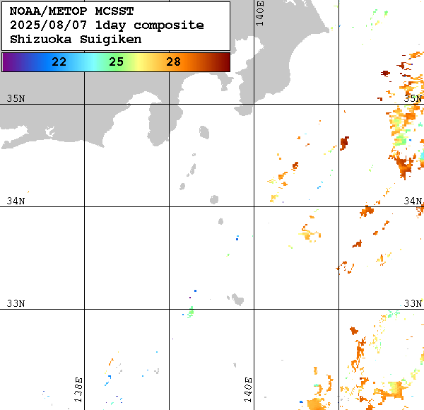The image size is (424, 410).
Task: Click the 'NOAA/METOP MCSST' title text
Action: [x=71, y=11]
